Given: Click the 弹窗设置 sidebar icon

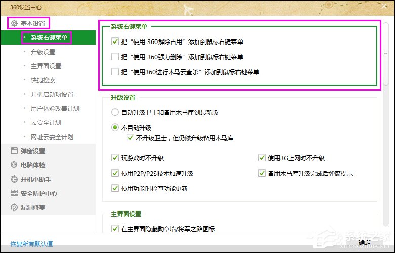Looking at the screenshot, I should point(14,151).
